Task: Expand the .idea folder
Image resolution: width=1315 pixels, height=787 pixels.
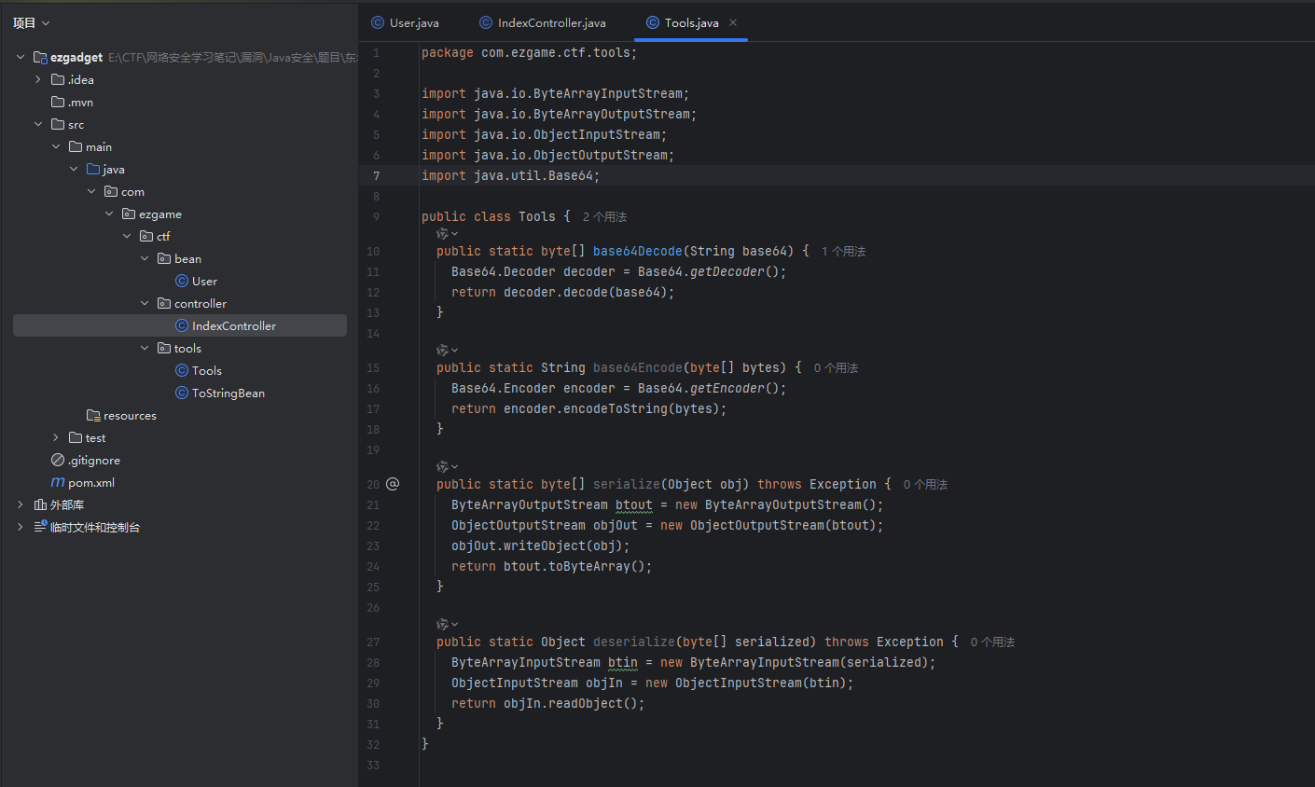Action: click(x=38, y=80)
